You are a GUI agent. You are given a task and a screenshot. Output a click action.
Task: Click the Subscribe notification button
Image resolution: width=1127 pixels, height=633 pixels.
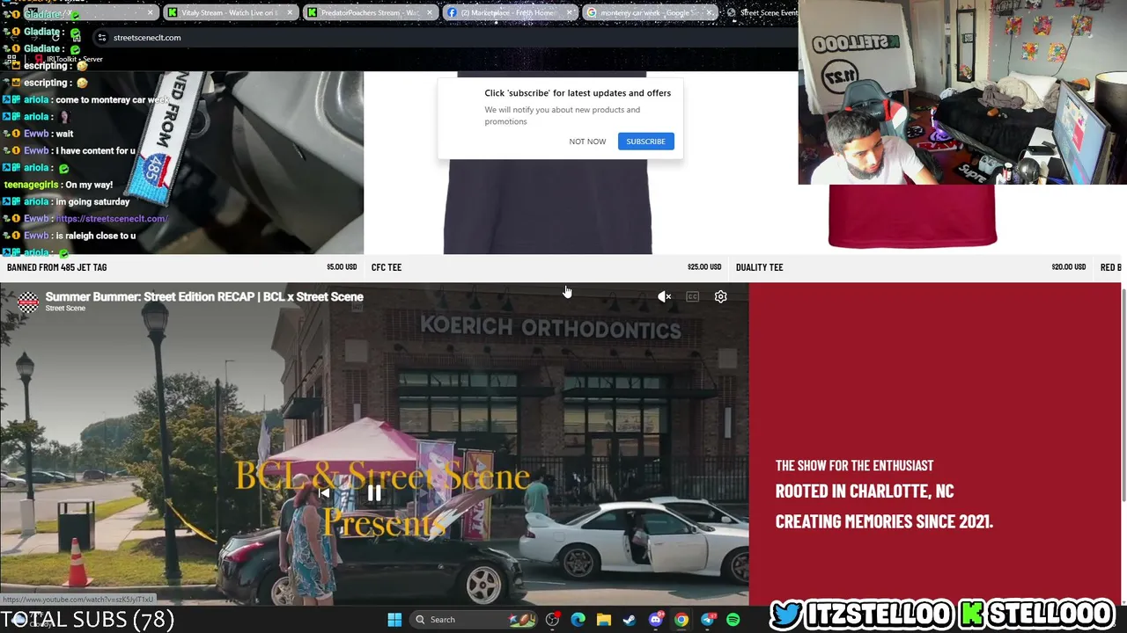coord(645,142)
